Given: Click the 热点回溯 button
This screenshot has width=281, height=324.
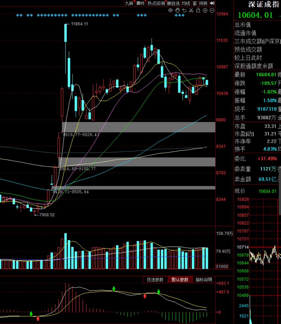Looking at the screenshot, I should pos(156,3).
